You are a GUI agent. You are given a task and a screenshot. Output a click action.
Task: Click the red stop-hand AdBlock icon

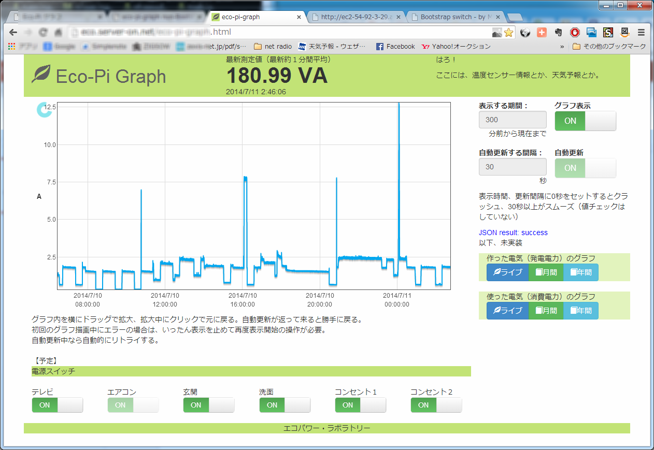pos(575,32)
